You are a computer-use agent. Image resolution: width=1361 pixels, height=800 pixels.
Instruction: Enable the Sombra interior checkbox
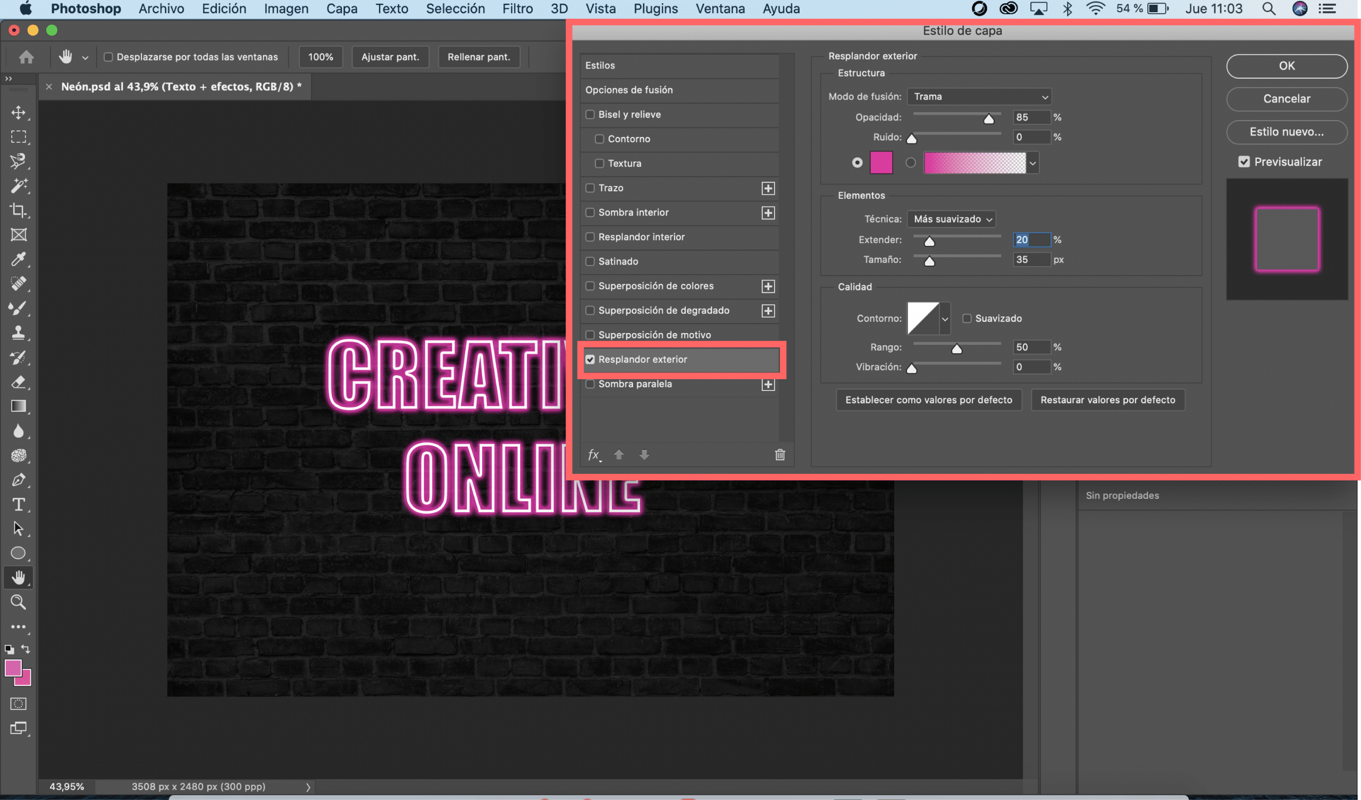click(x=590, y=212)
